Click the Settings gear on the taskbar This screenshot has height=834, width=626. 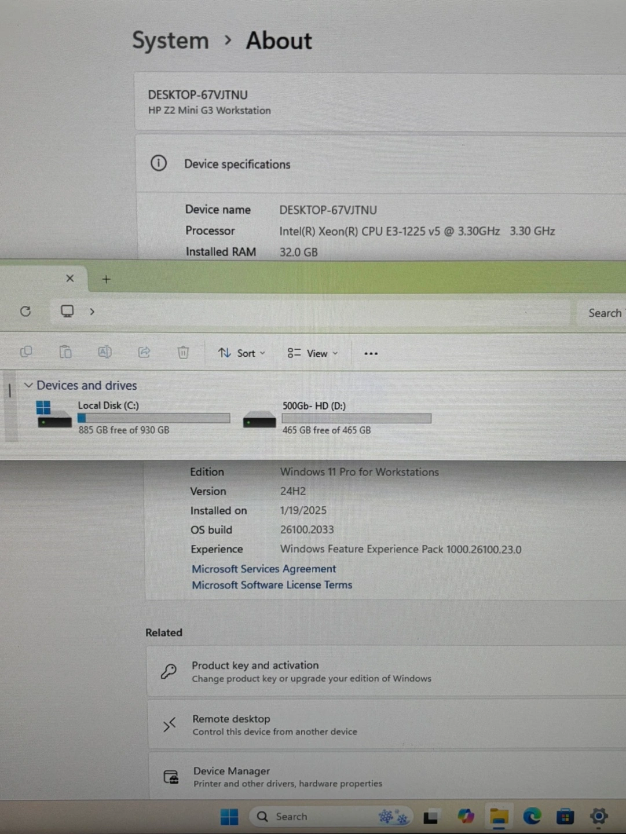click(599, 817)
